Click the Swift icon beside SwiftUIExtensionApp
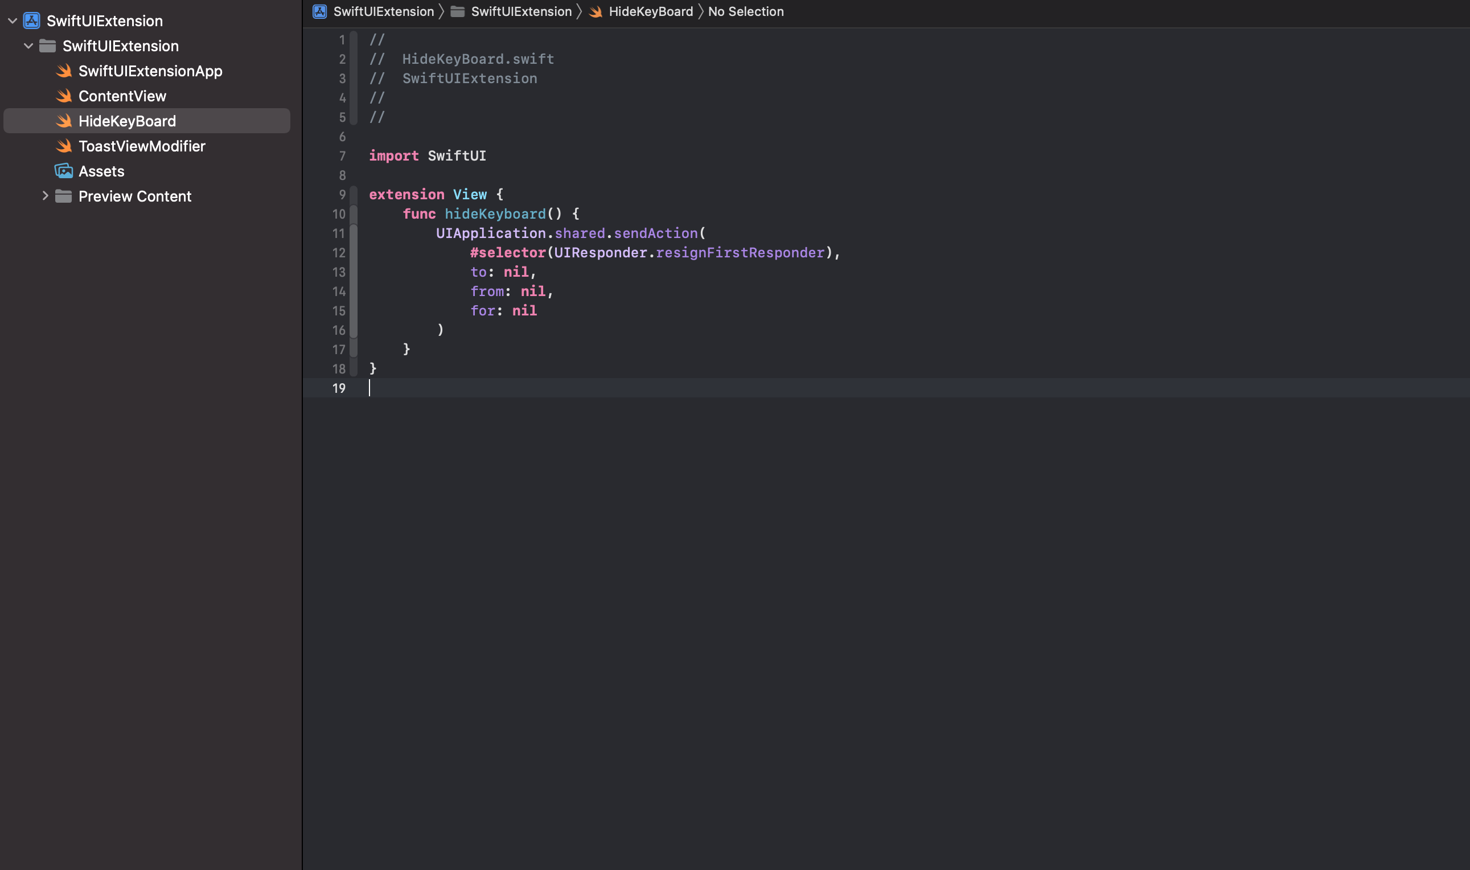The image size is (1470, 870). coord(64,71)
